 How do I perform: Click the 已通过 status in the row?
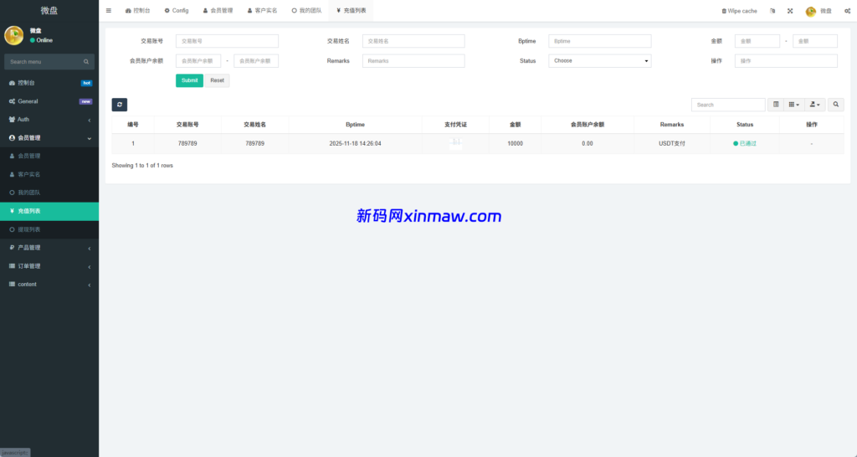744,143
